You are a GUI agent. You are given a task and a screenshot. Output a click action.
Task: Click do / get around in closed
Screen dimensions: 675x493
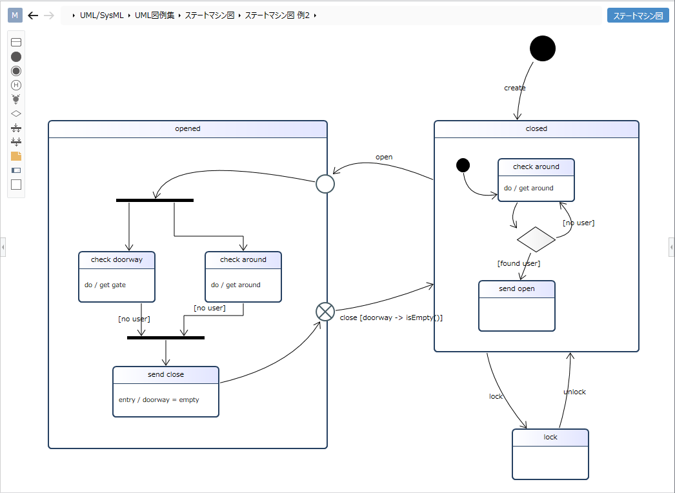(x=529, y=188)
